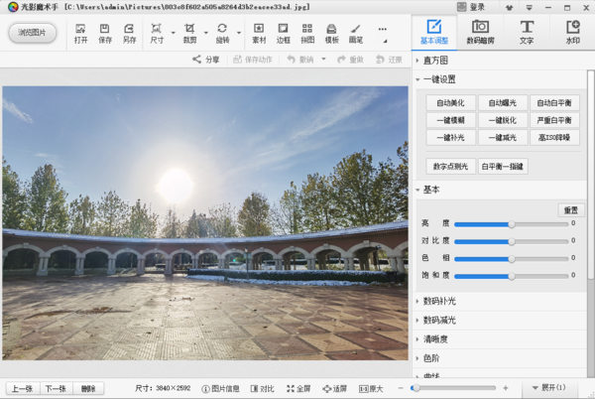
Task: Click the 浏览图片 button
Action: (x=32, y=32)
